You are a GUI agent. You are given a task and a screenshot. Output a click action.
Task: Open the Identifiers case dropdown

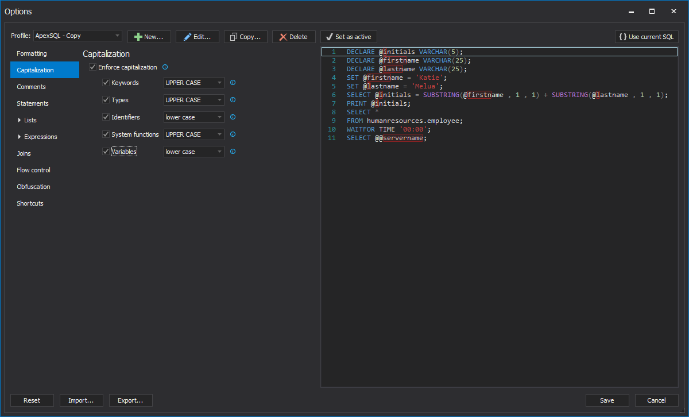194,117
